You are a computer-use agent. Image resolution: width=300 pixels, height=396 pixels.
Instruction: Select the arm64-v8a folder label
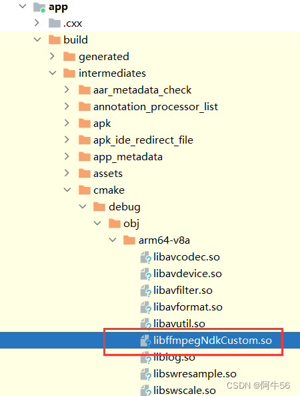point(164,240)
